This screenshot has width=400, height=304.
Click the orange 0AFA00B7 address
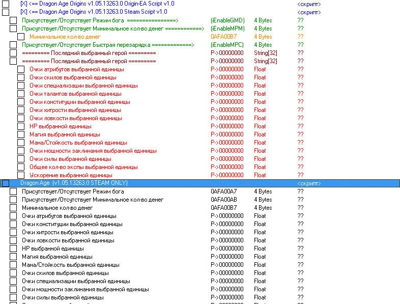(224, 37)
